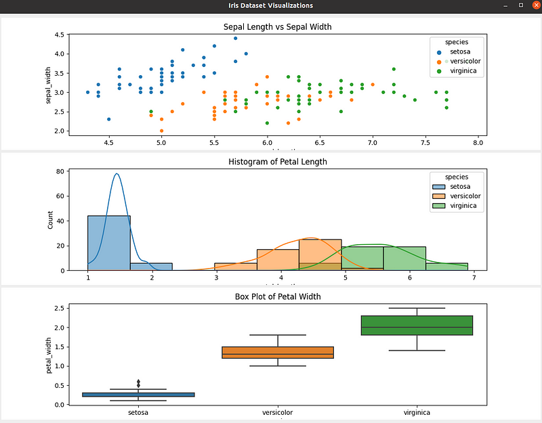542x423 pixels.
Task: Select 'versicolor' label in the scatter plot legend
Action: (465, 61)
